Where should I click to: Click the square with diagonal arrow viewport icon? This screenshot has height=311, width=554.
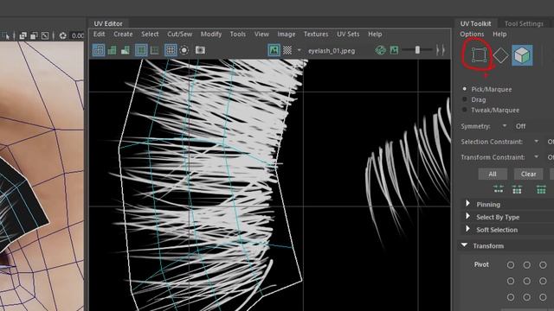[45, 35]
